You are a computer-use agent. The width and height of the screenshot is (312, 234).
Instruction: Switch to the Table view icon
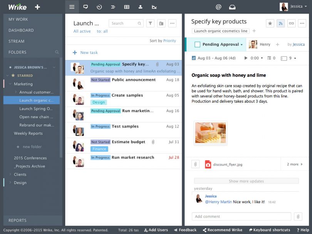tap(127, 7)
